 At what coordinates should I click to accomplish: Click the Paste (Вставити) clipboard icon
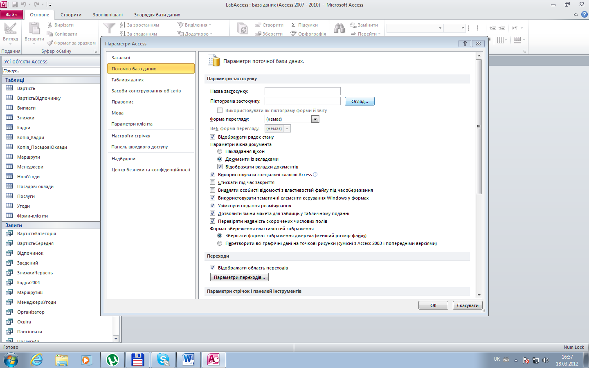pos(34,28)
